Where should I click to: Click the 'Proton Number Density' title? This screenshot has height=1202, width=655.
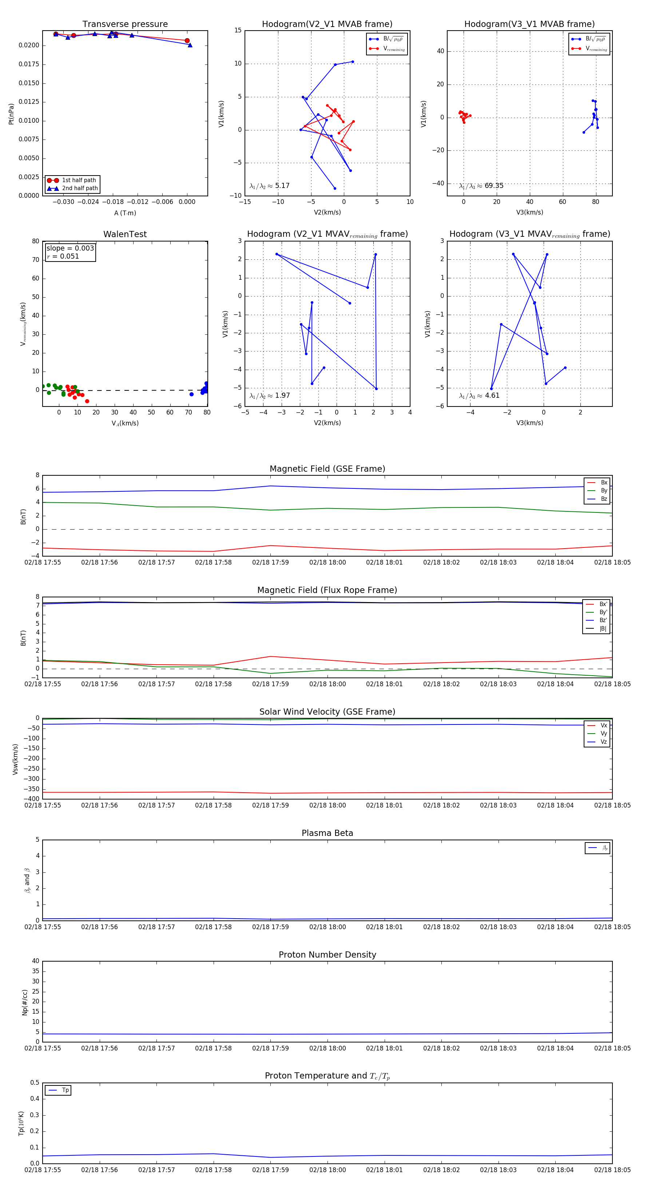point(327,955)
